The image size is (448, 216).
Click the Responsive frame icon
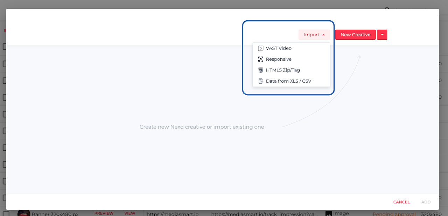click(x=260, y=59)
